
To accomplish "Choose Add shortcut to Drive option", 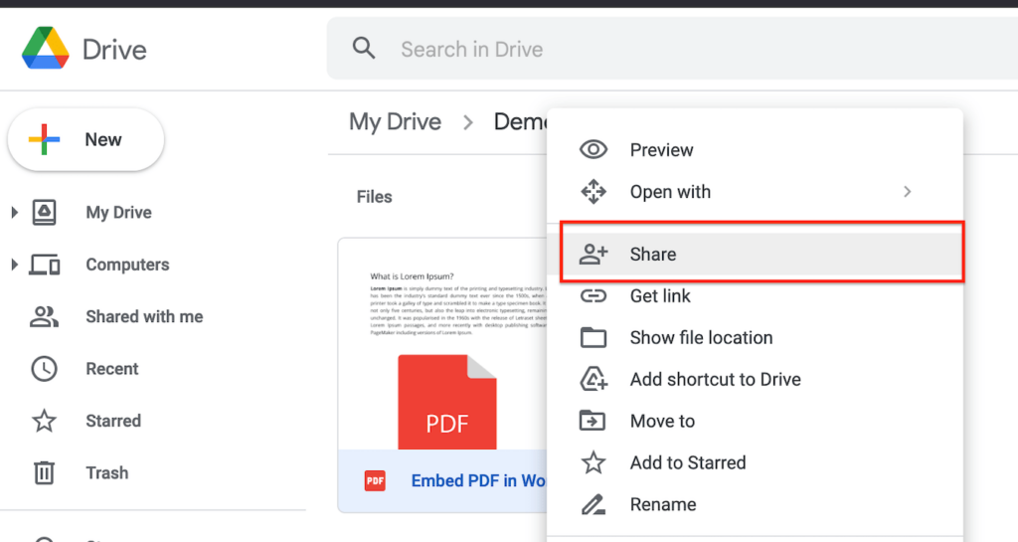I will (715, 379).
